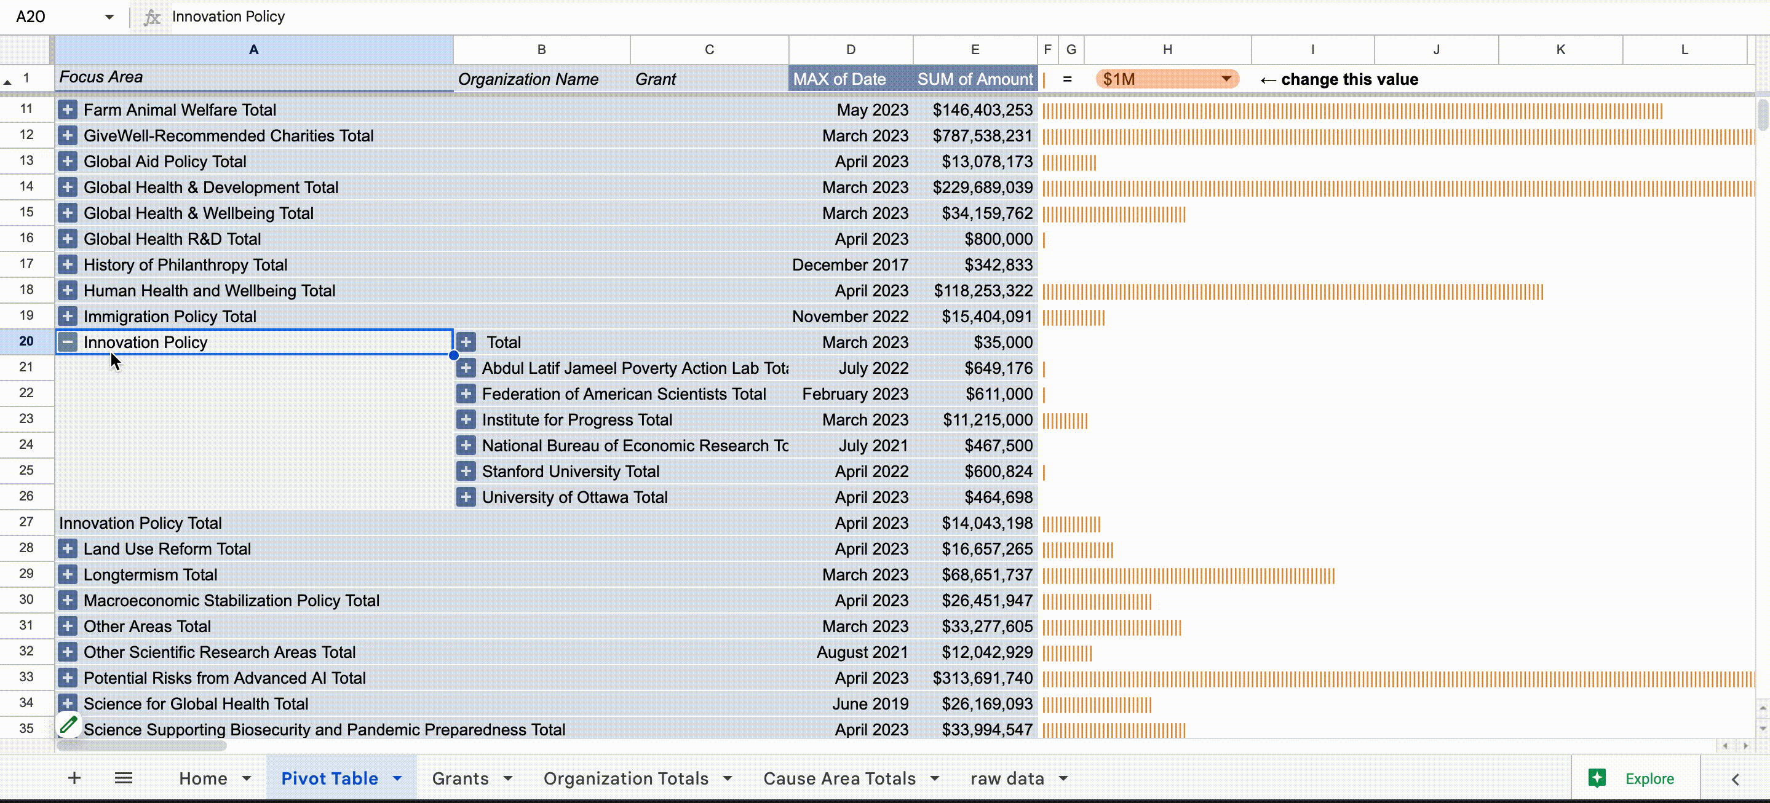
Task: Expand Institute for Progress Total row
Action: (466, 420)
